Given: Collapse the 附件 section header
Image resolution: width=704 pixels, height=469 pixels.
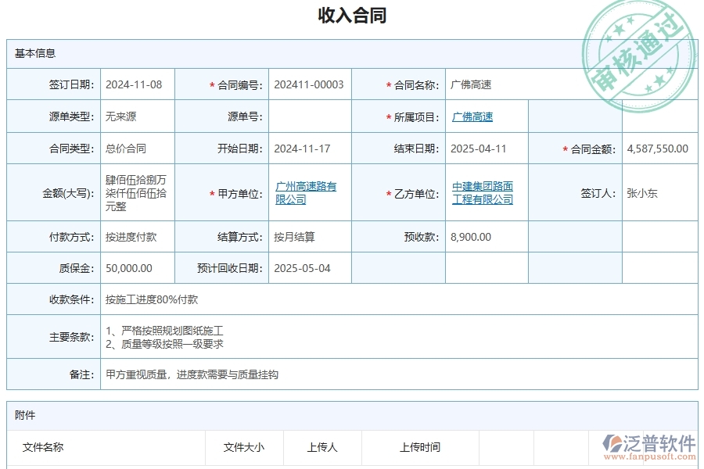Looking at the screenshot, I should [x=23, y=415].
